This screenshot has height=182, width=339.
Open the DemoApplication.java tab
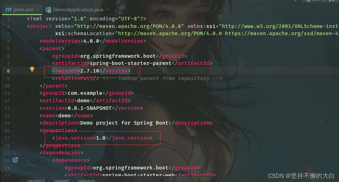pyautogui.click(x=78, y=10)
